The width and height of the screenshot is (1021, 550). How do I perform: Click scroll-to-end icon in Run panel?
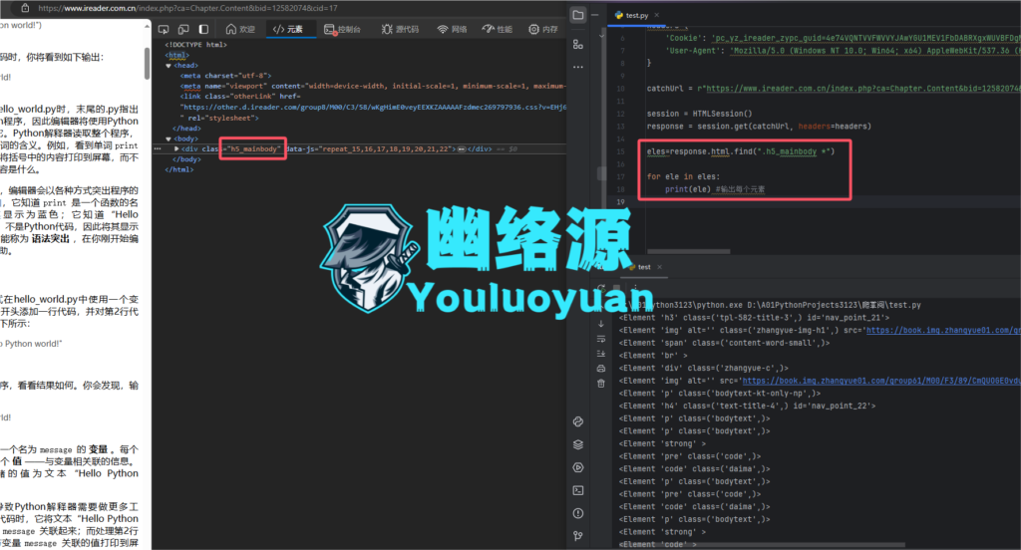[601, 354]
